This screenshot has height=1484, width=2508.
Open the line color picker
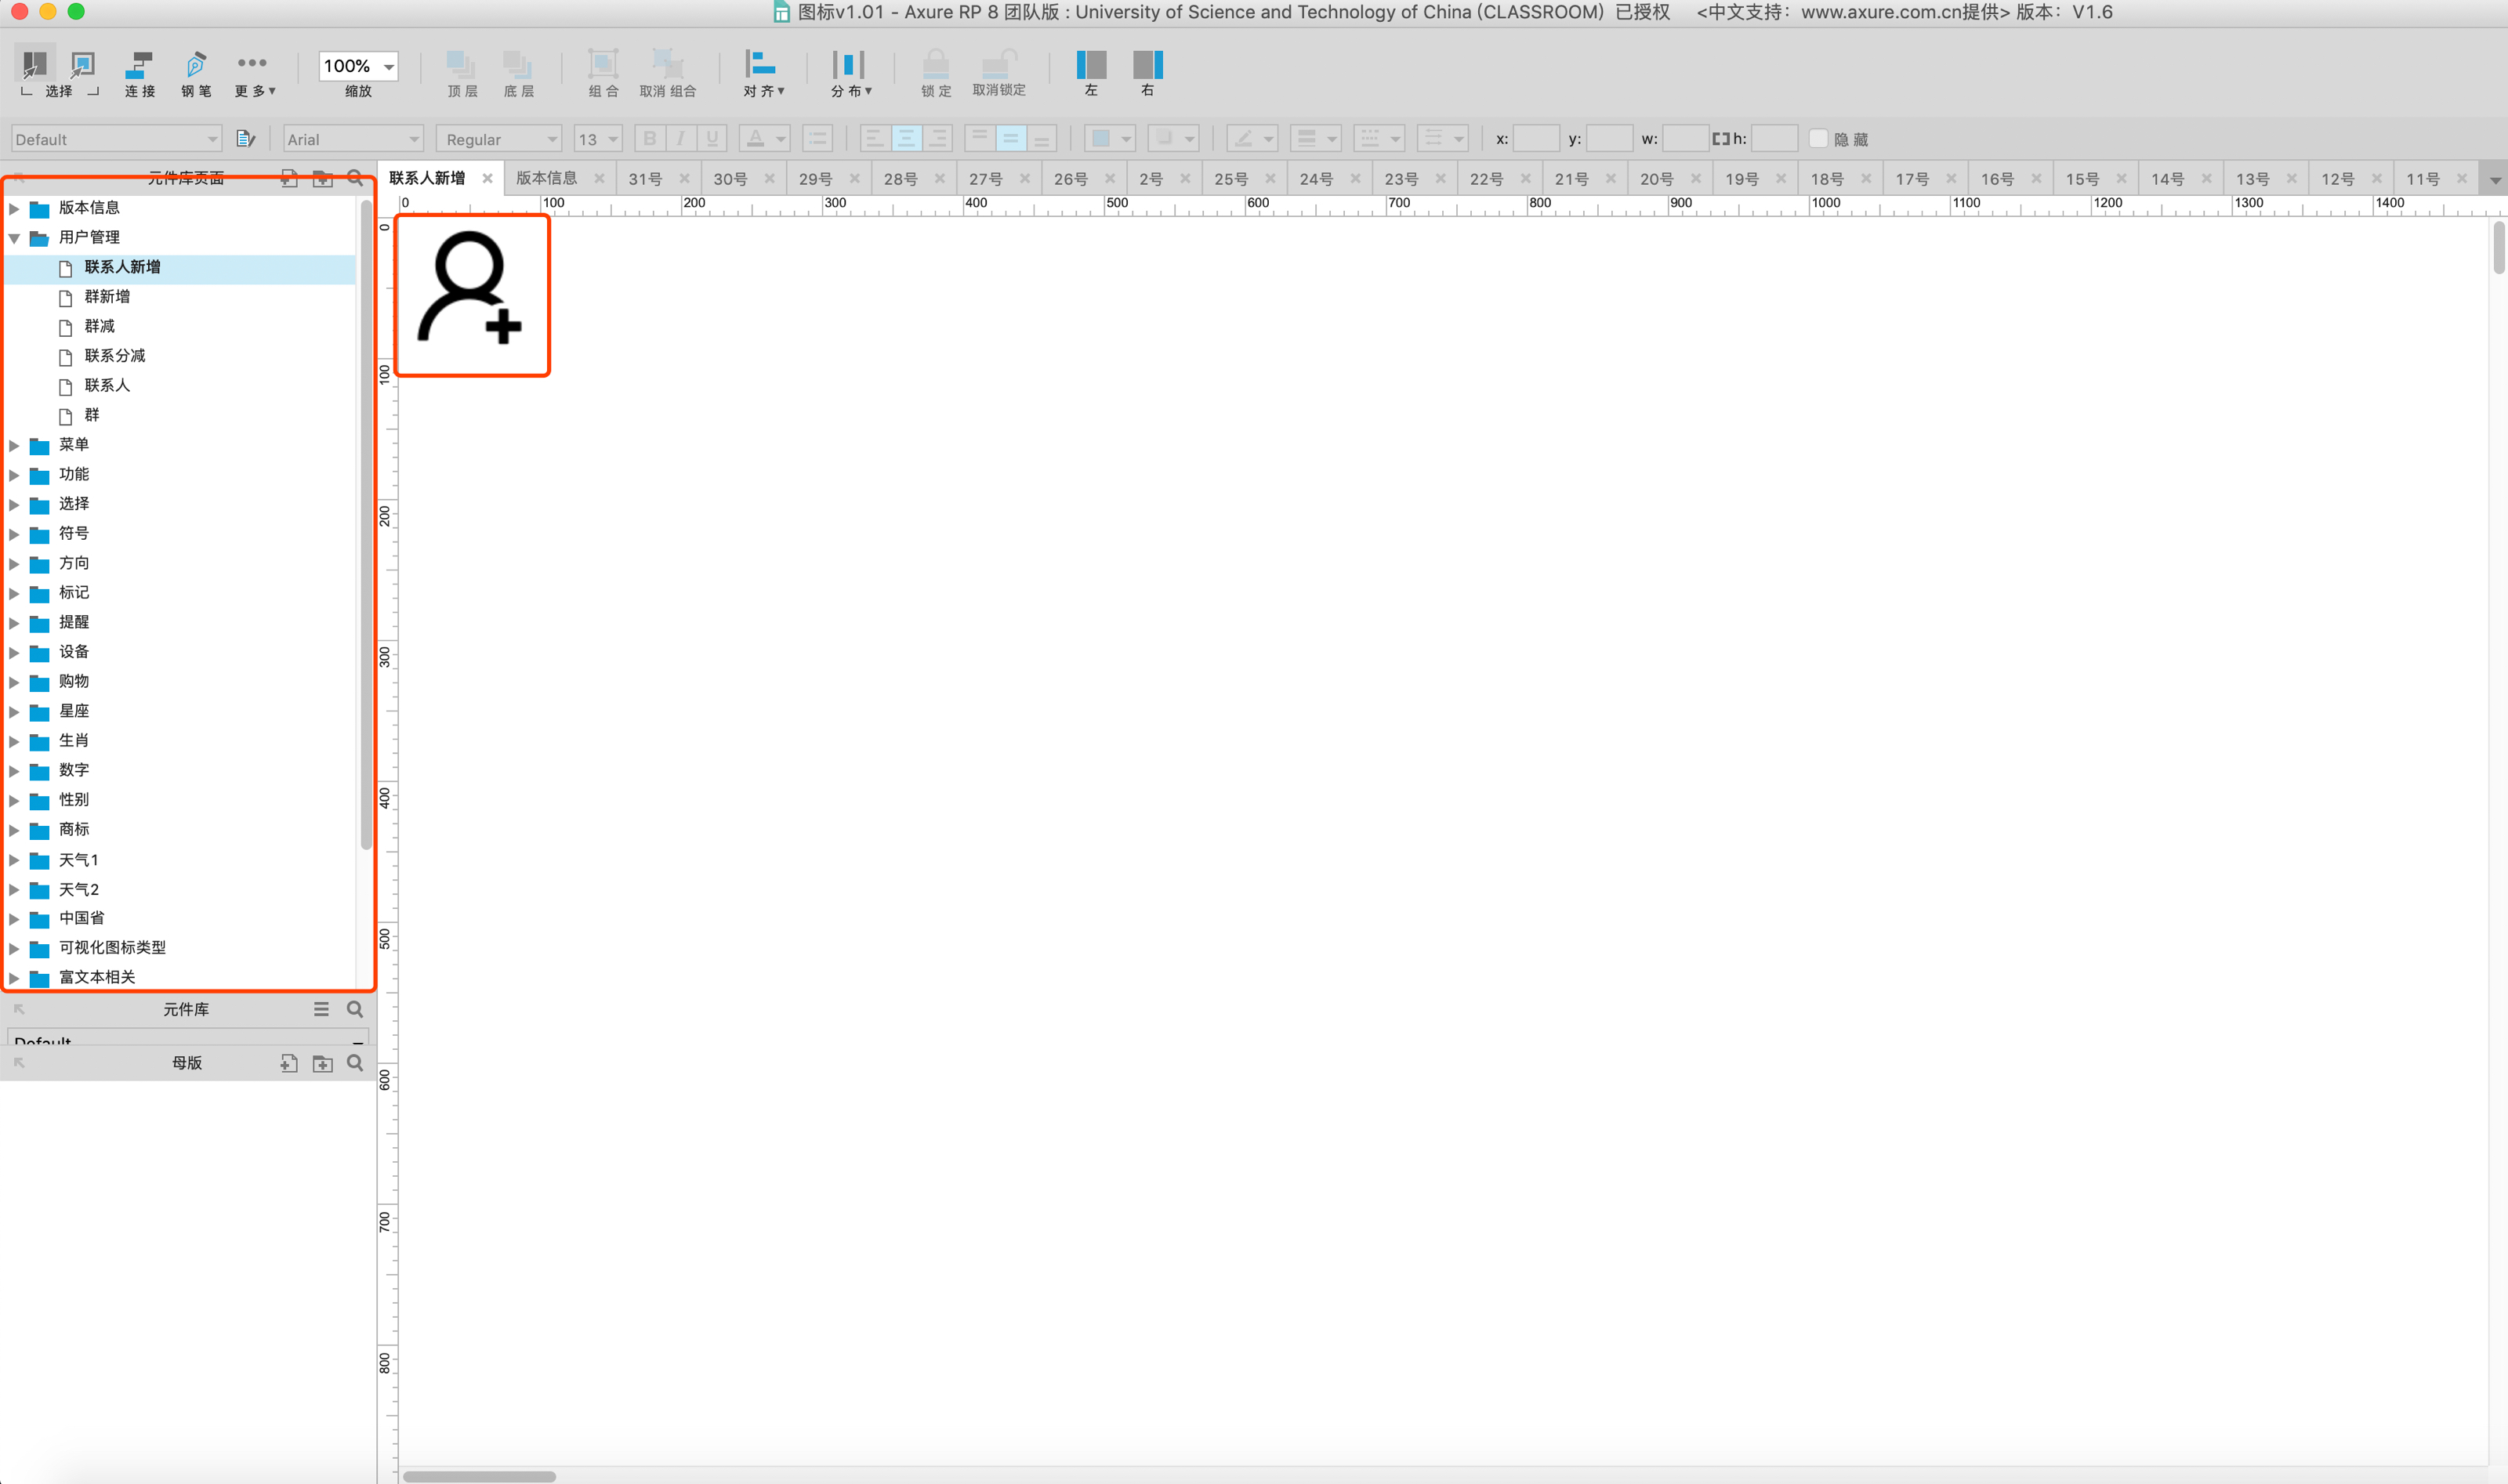click(x=1252, y=139)
